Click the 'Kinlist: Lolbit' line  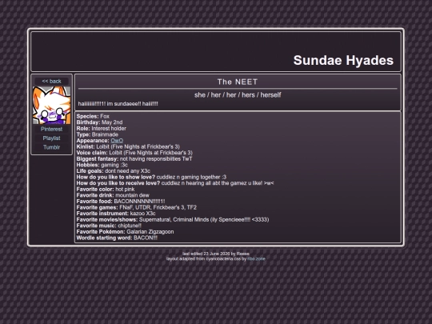pyautogui.click(x=128, y=146)
